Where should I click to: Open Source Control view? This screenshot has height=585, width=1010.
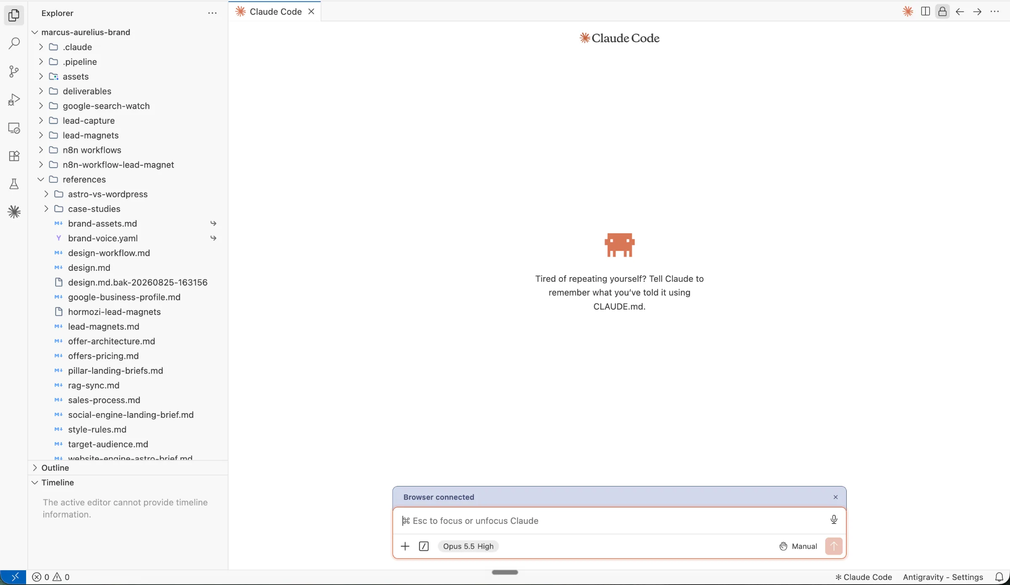click(x=14, y=72)
